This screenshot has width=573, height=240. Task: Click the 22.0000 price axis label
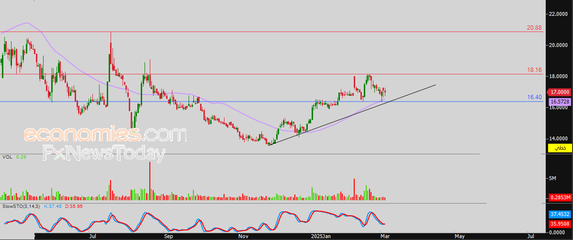(x=559, y=14)
